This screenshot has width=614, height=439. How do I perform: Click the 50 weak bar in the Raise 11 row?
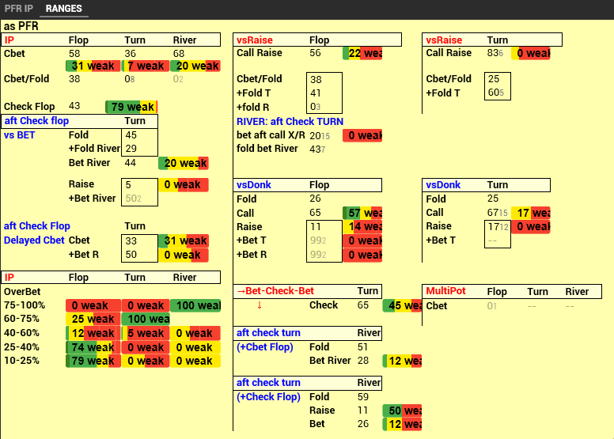402,411
